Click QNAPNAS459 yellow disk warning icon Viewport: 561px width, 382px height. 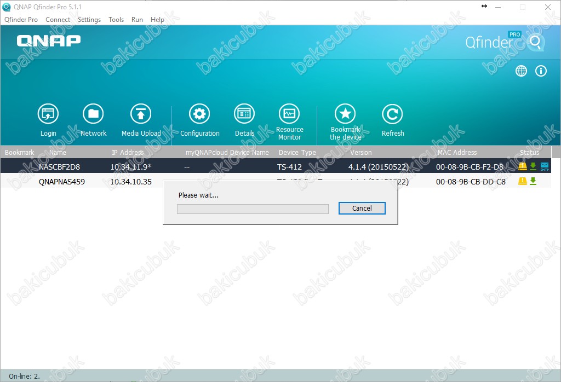click(522, 181)
